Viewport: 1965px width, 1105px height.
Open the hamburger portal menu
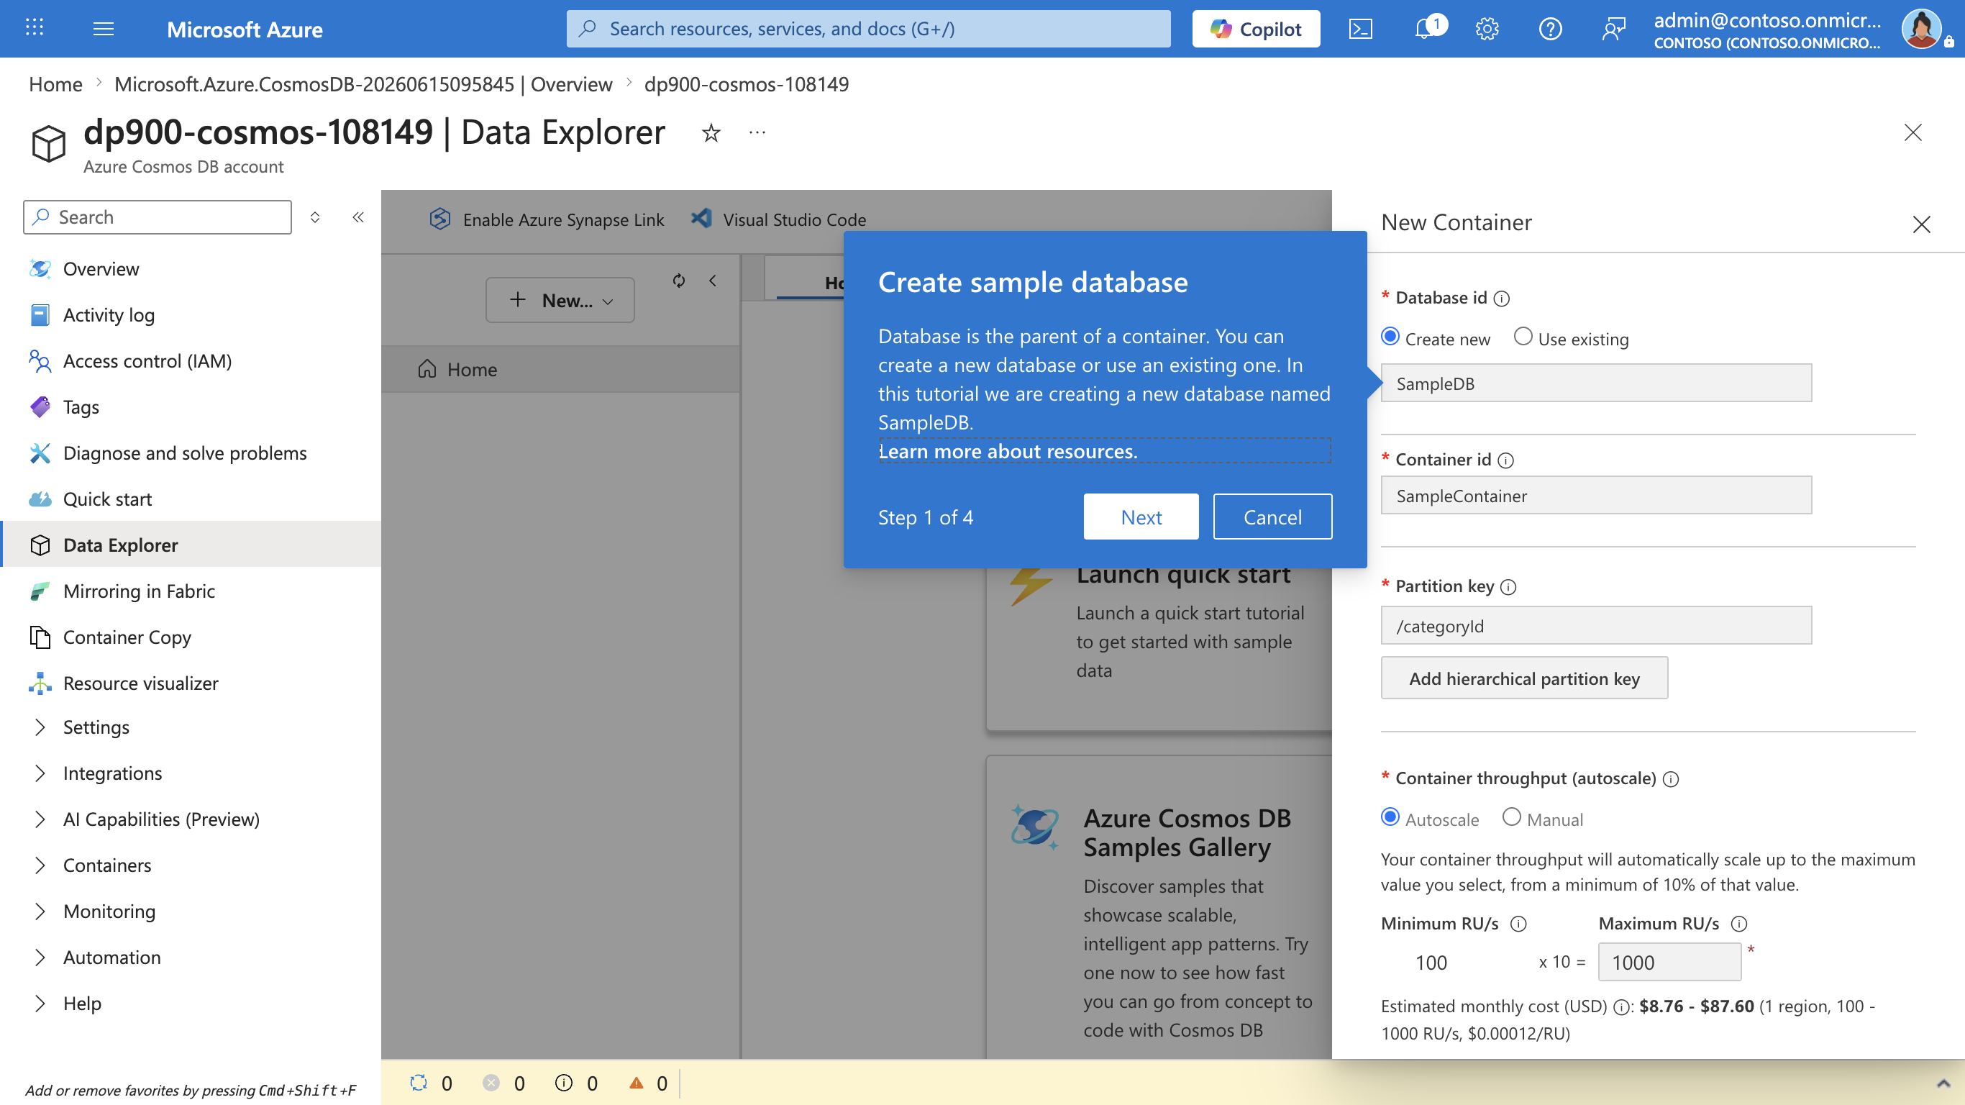coord(103,28)
